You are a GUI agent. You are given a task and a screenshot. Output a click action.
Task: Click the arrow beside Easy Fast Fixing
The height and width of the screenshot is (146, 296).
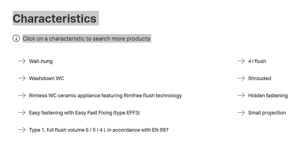point(22,113)
